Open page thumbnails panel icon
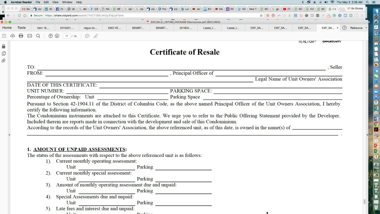 click(x=4, y=53)
